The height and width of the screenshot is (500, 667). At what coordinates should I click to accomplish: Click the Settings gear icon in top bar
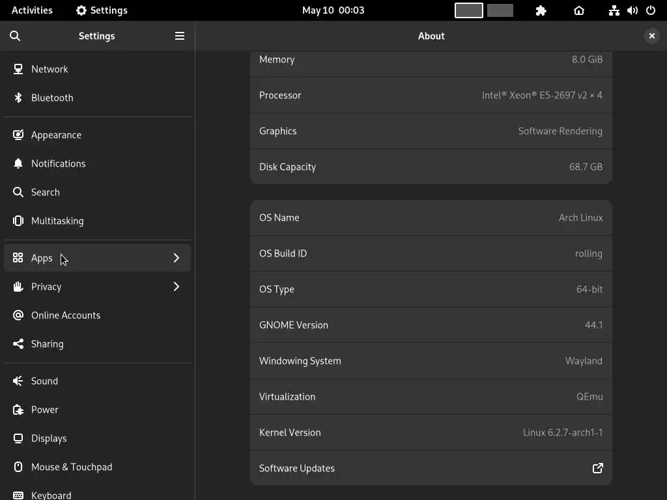click(81, 10)
